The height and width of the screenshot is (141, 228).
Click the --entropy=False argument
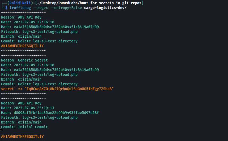66,8
